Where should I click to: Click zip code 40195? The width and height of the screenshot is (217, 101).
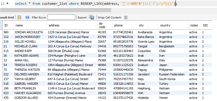[102, 32]
